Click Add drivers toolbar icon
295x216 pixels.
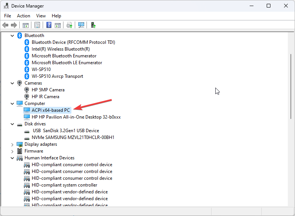click(x=93, y=25)
